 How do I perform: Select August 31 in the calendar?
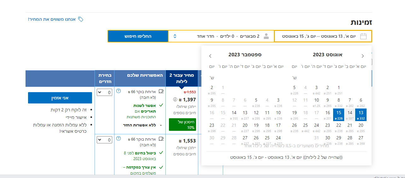coord(316,140)
